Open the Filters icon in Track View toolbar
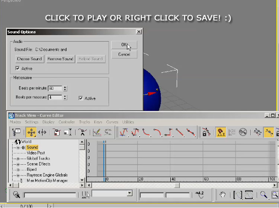Viewport: 279px width, 208px height. (x=16, y=132)
